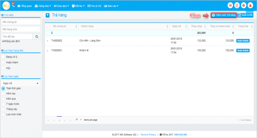This screenshot has height=138, width=257.
Task: Click Hoàn thành badge on row TH000002
Action: coord(243,41)
